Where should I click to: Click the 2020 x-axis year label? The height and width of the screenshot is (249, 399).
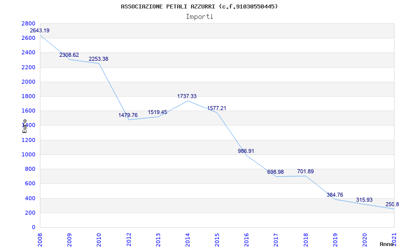365,240
